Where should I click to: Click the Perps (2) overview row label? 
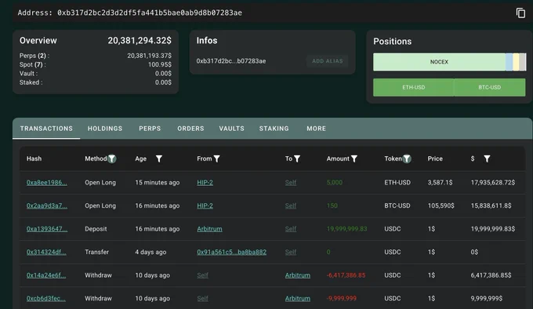[x=34, y=56]
